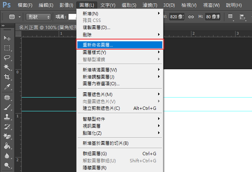Image resolution: width=252 pixels, height=172 pixels.
Task: Expand the 智慧型物件 submenu
Action: pyautogui.click(x=120, y=119)
